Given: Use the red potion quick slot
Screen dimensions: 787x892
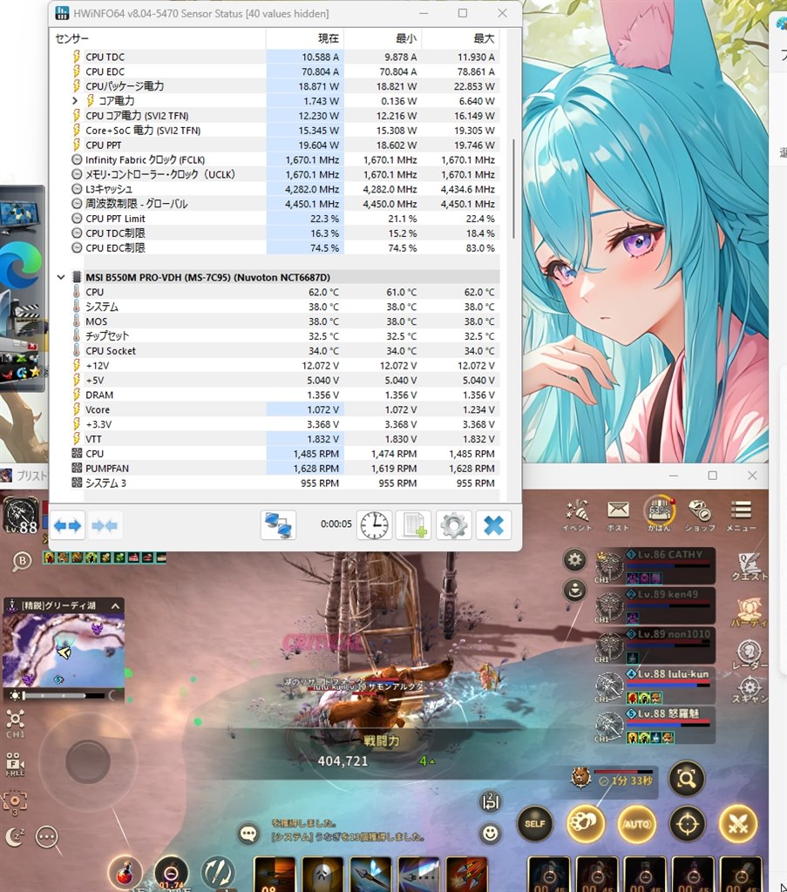Looking at the screenshot, I should pyautogui.click(x=126, y=871).
